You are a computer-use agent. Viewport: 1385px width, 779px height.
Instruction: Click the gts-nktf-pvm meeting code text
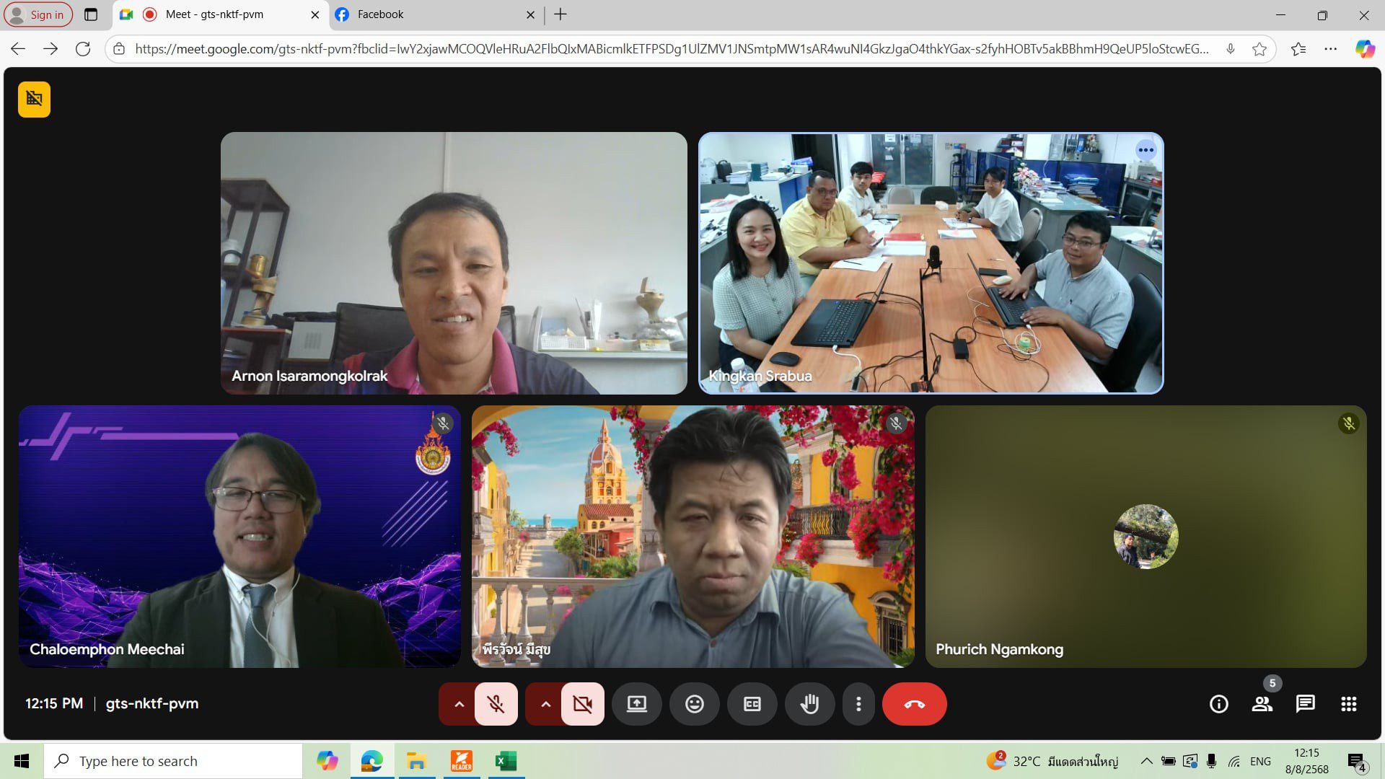152,703
